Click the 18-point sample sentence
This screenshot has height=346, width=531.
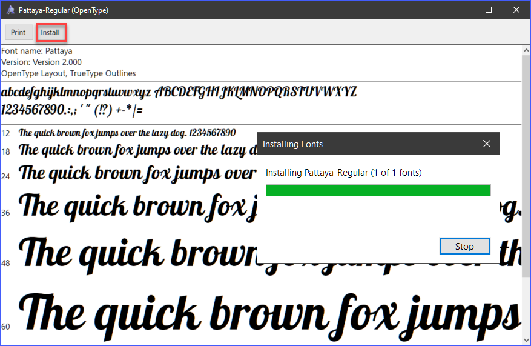click(137, 150)
